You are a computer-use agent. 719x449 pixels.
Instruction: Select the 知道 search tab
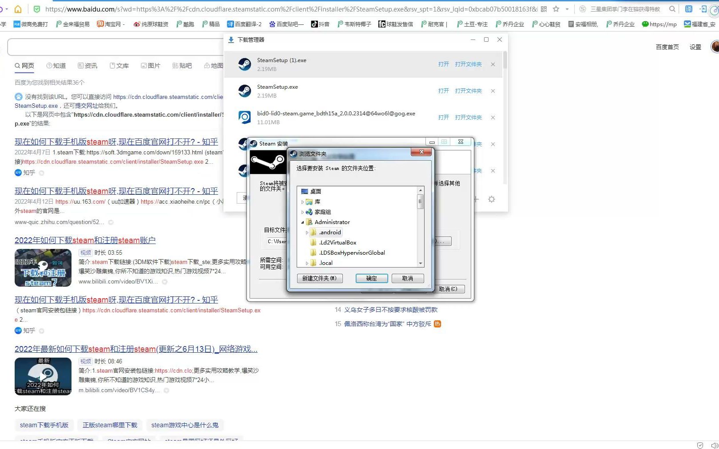click(56, 66)
